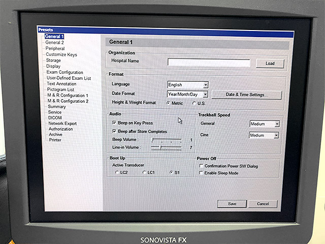Open the Archive settings page
Viewport: 325px width, 244px height.
55,134
